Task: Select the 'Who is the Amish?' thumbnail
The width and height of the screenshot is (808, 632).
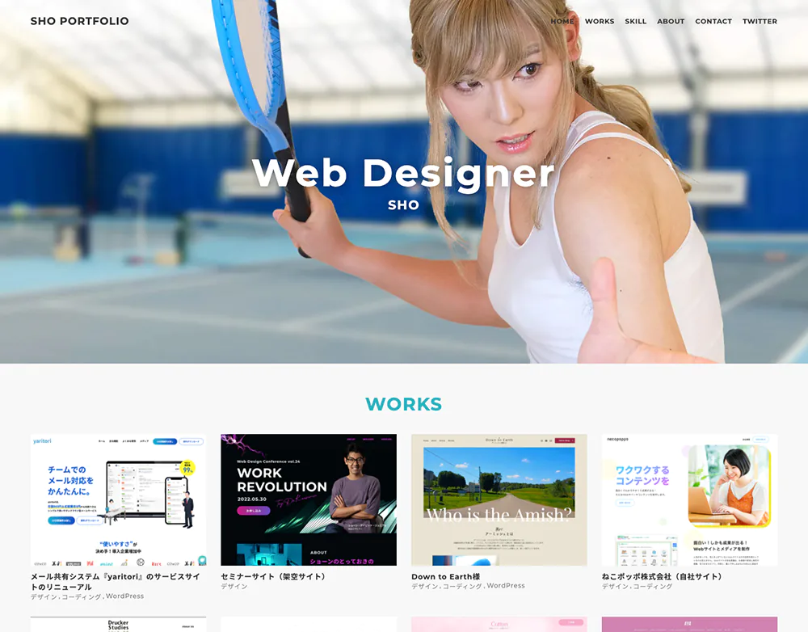Action: click(x=499, y=500)
